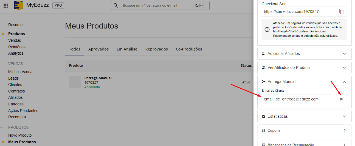Click the MyEduzz logo
The width and height of the screenshot is (355, 146).
[x=18, y=5]
